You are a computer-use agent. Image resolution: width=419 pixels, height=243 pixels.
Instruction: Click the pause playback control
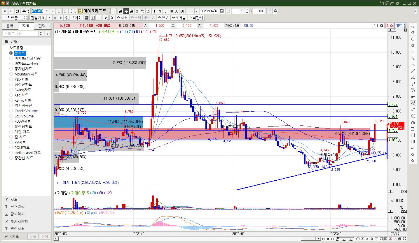[328, 239]
